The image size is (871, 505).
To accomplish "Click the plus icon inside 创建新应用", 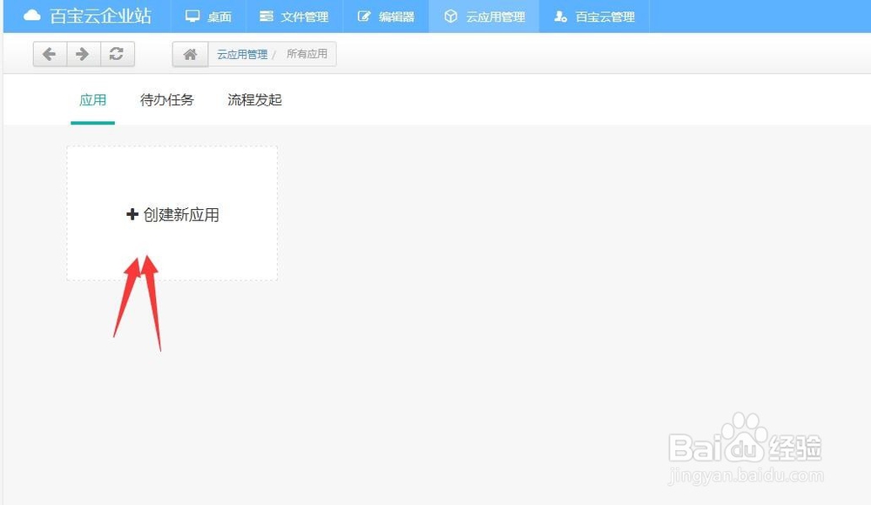I will click(x=132, y=213).
